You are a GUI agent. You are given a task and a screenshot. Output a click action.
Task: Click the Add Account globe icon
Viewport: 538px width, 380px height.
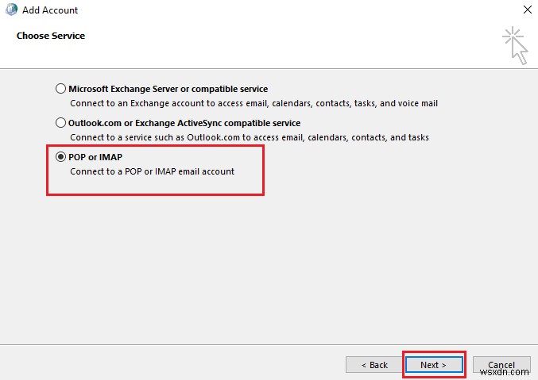coord(11,10)
